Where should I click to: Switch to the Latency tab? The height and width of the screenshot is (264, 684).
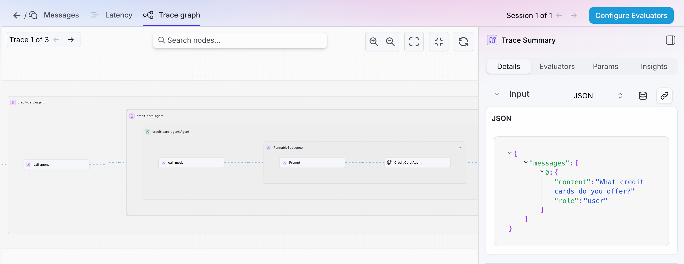coord(111,15)
